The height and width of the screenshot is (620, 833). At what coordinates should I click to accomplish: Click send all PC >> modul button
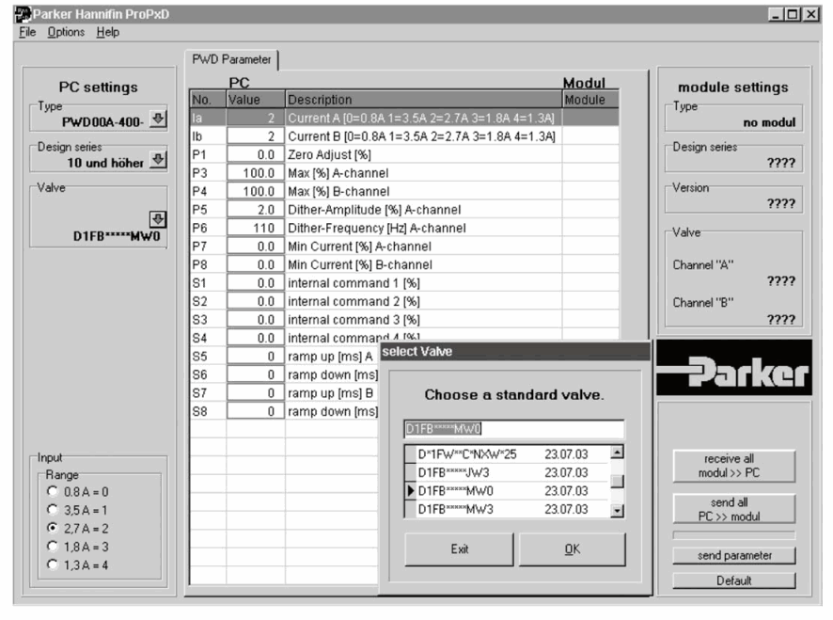coord(734,509)
